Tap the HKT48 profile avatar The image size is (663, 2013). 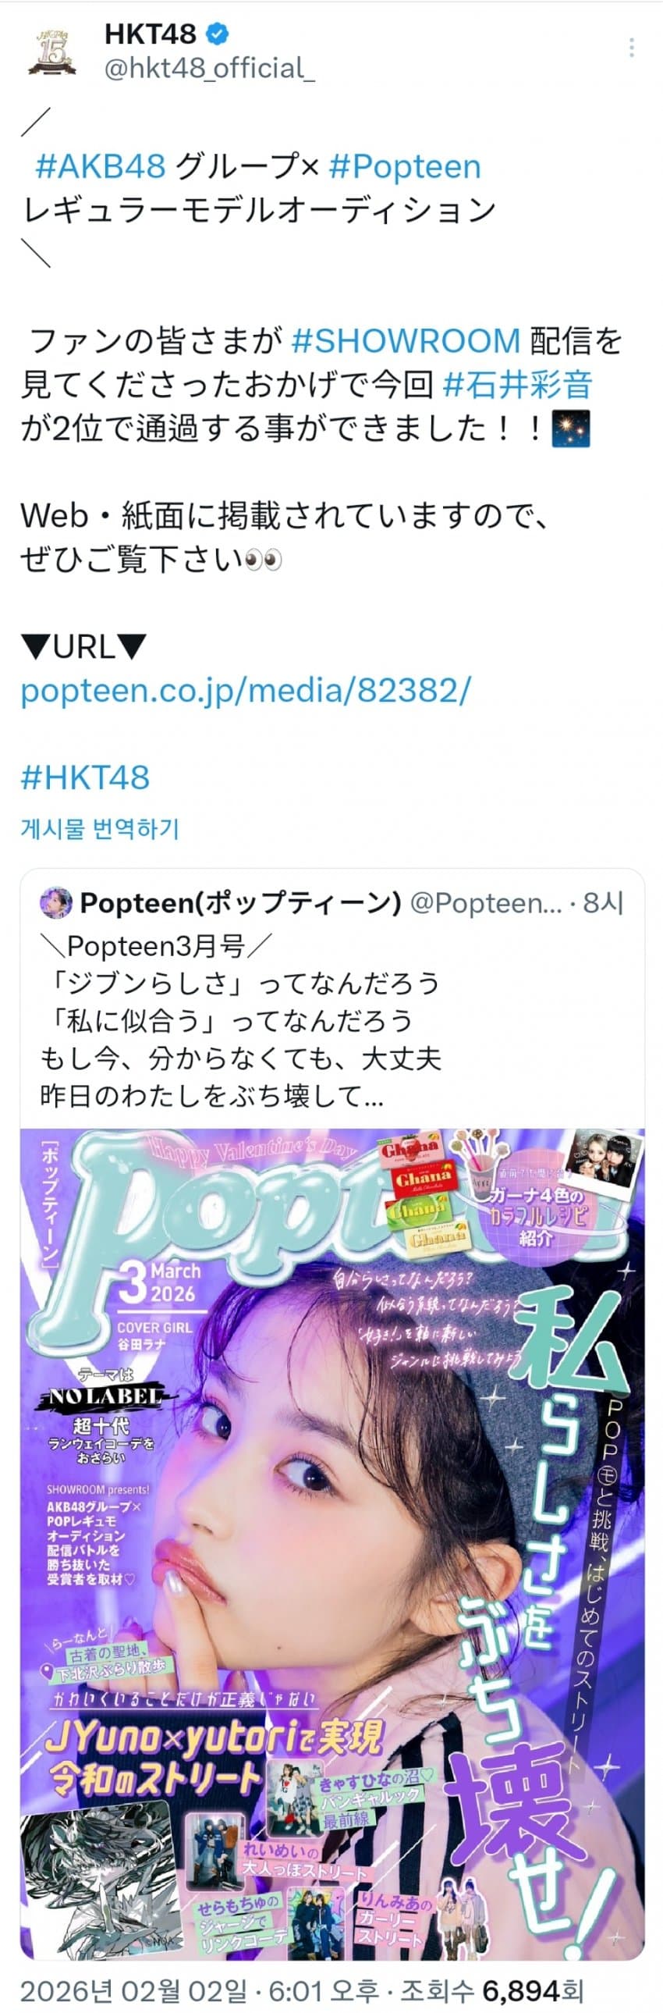(52, 52)
